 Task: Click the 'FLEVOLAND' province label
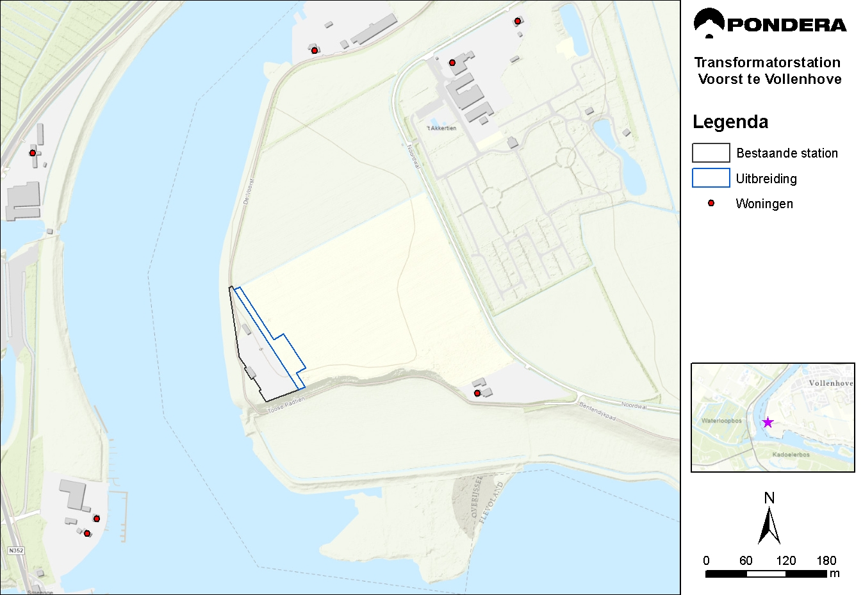(x=490, y=503)
